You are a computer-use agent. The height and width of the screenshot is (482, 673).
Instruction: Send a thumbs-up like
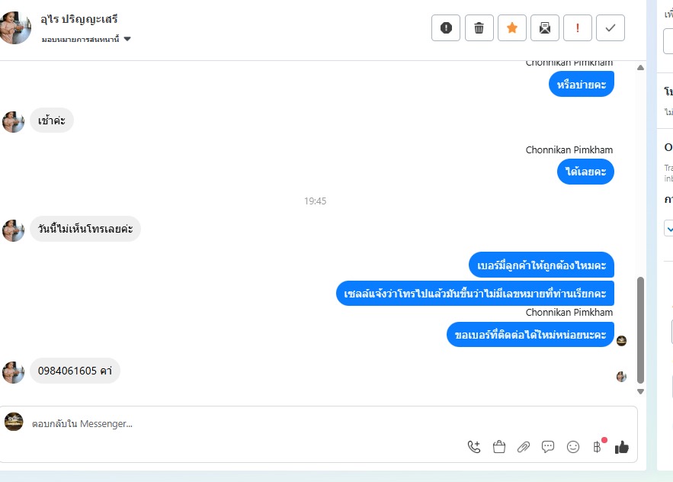coord(621,447)
